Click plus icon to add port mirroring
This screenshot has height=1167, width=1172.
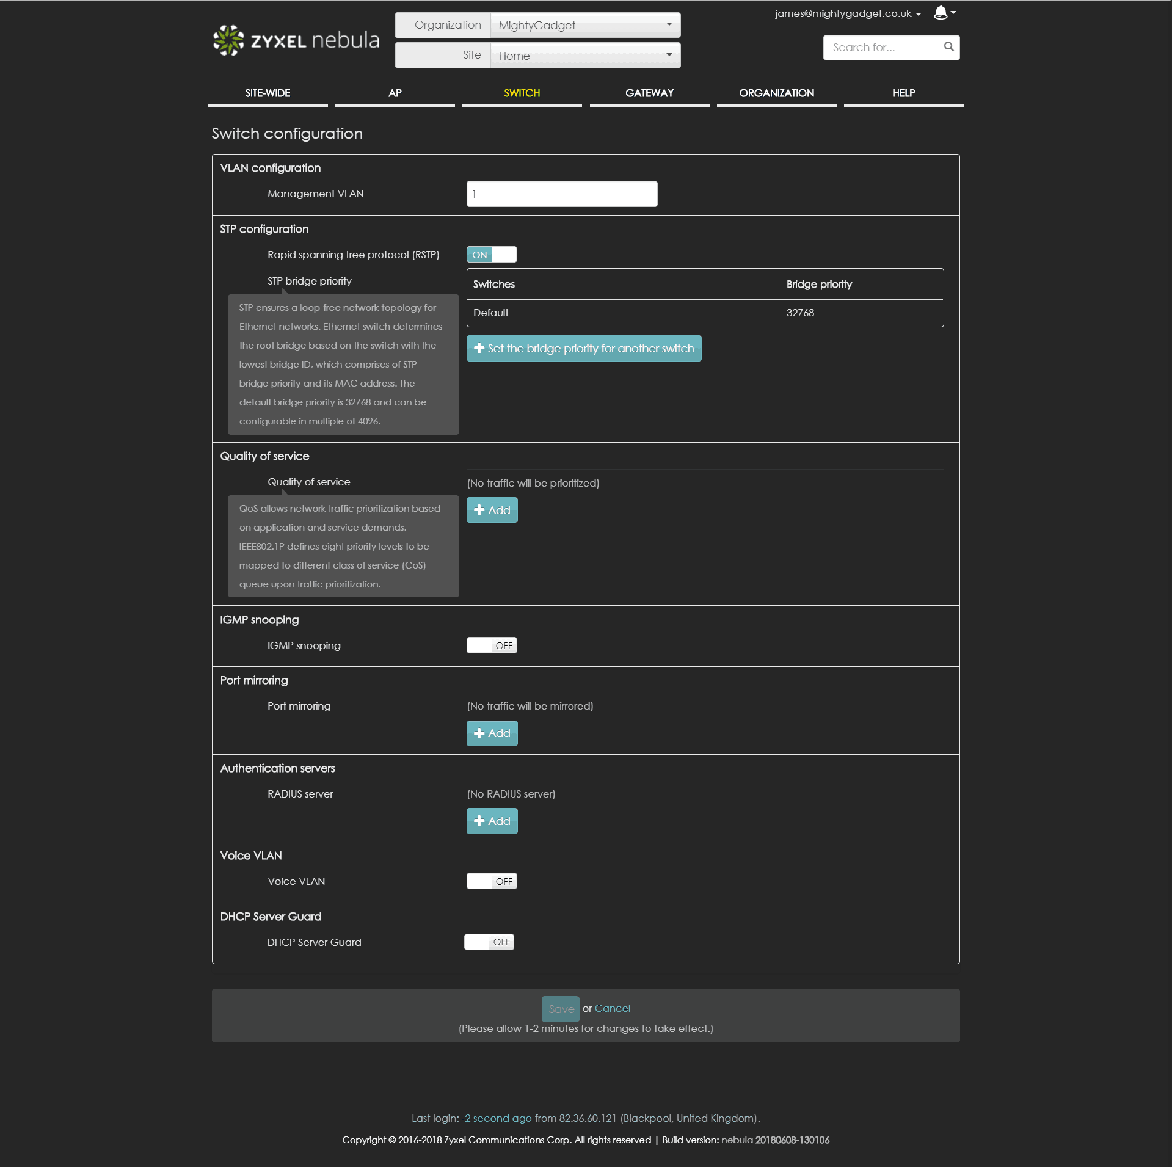(479, 733)
